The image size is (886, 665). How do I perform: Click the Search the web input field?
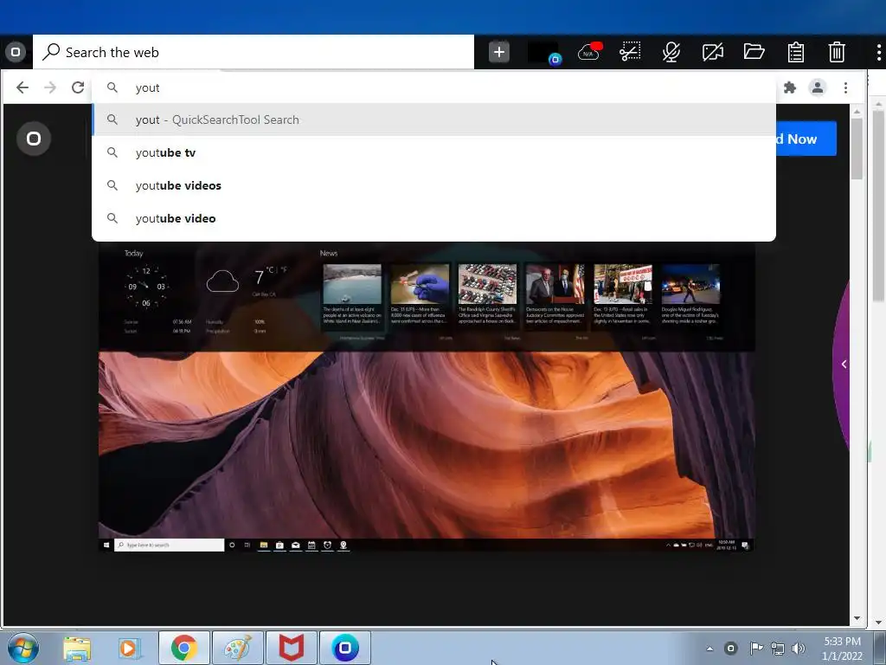pyautogui.click(x=254, y=52)
